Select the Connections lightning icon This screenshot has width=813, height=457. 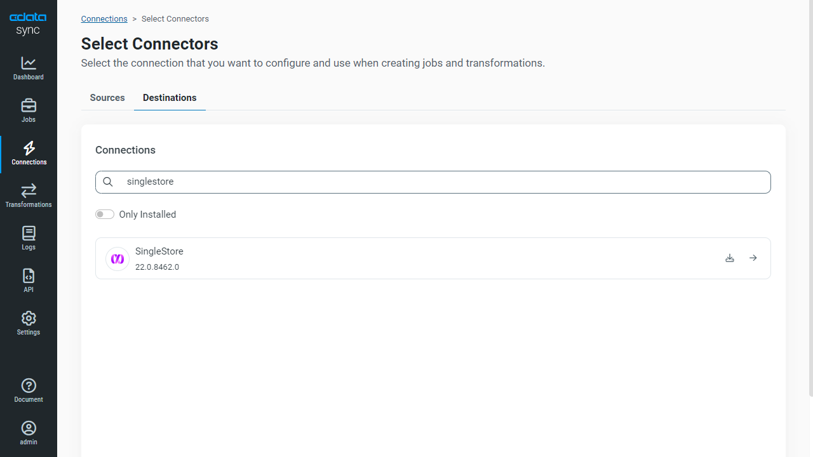[x=29, y=148]
